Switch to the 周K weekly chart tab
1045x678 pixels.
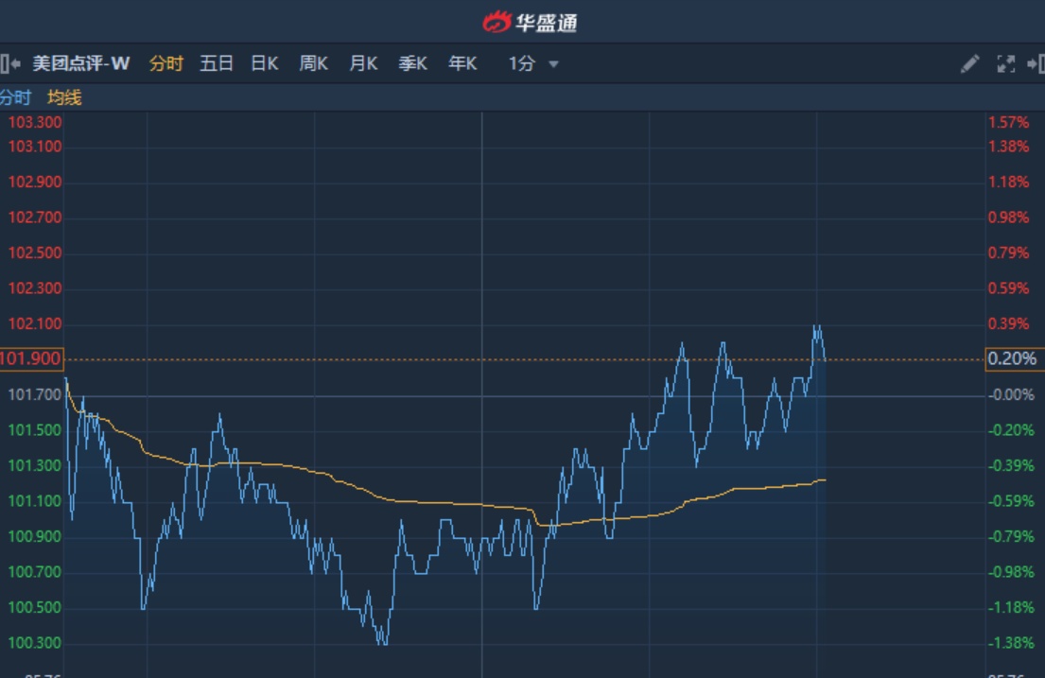pos(313,64)
